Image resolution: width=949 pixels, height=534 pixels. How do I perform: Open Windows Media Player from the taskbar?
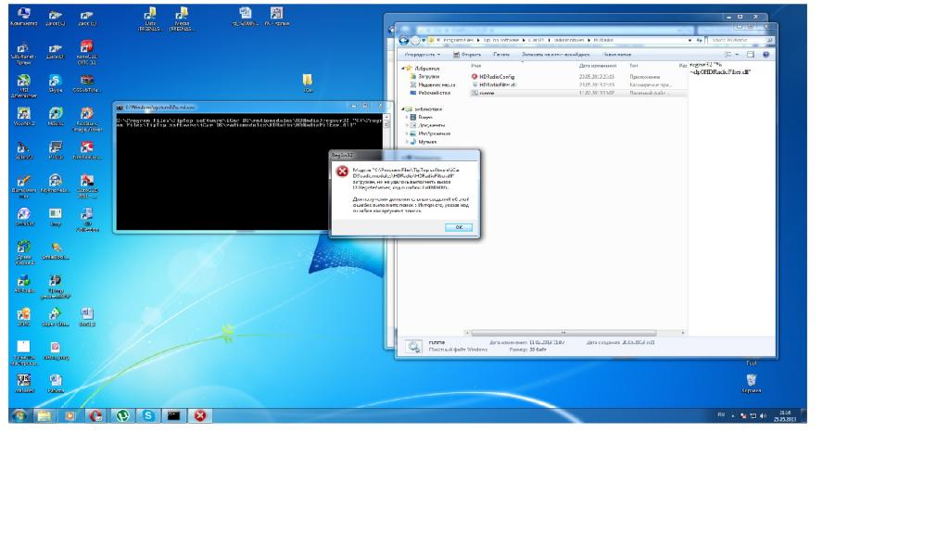[71, 415]
